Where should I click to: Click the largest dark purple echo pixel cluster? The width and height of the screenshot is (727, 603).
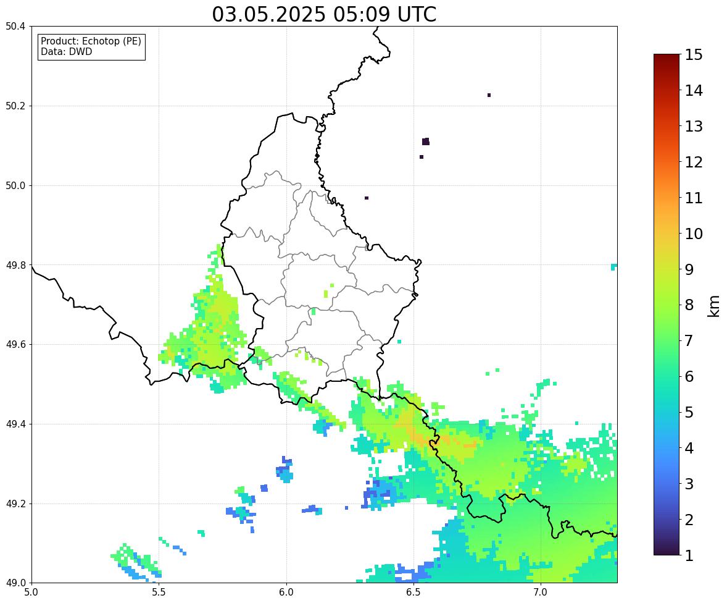pyautogui.click(x=426, y=141)
